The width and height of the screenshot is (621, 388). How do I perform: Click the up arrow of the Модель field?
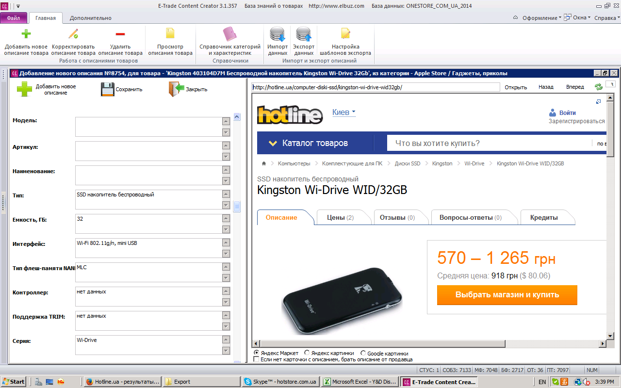click(226, 122)
